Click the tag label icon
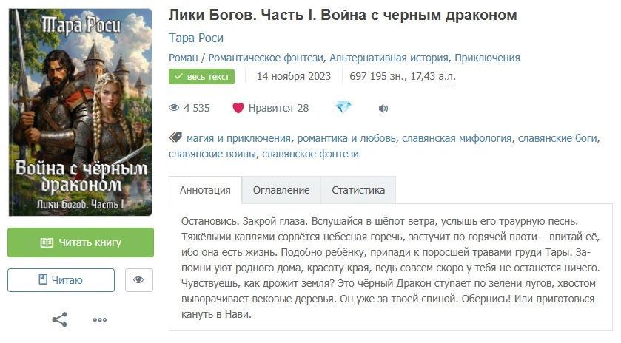Screen dimensions: 621x343 [175, 137]
